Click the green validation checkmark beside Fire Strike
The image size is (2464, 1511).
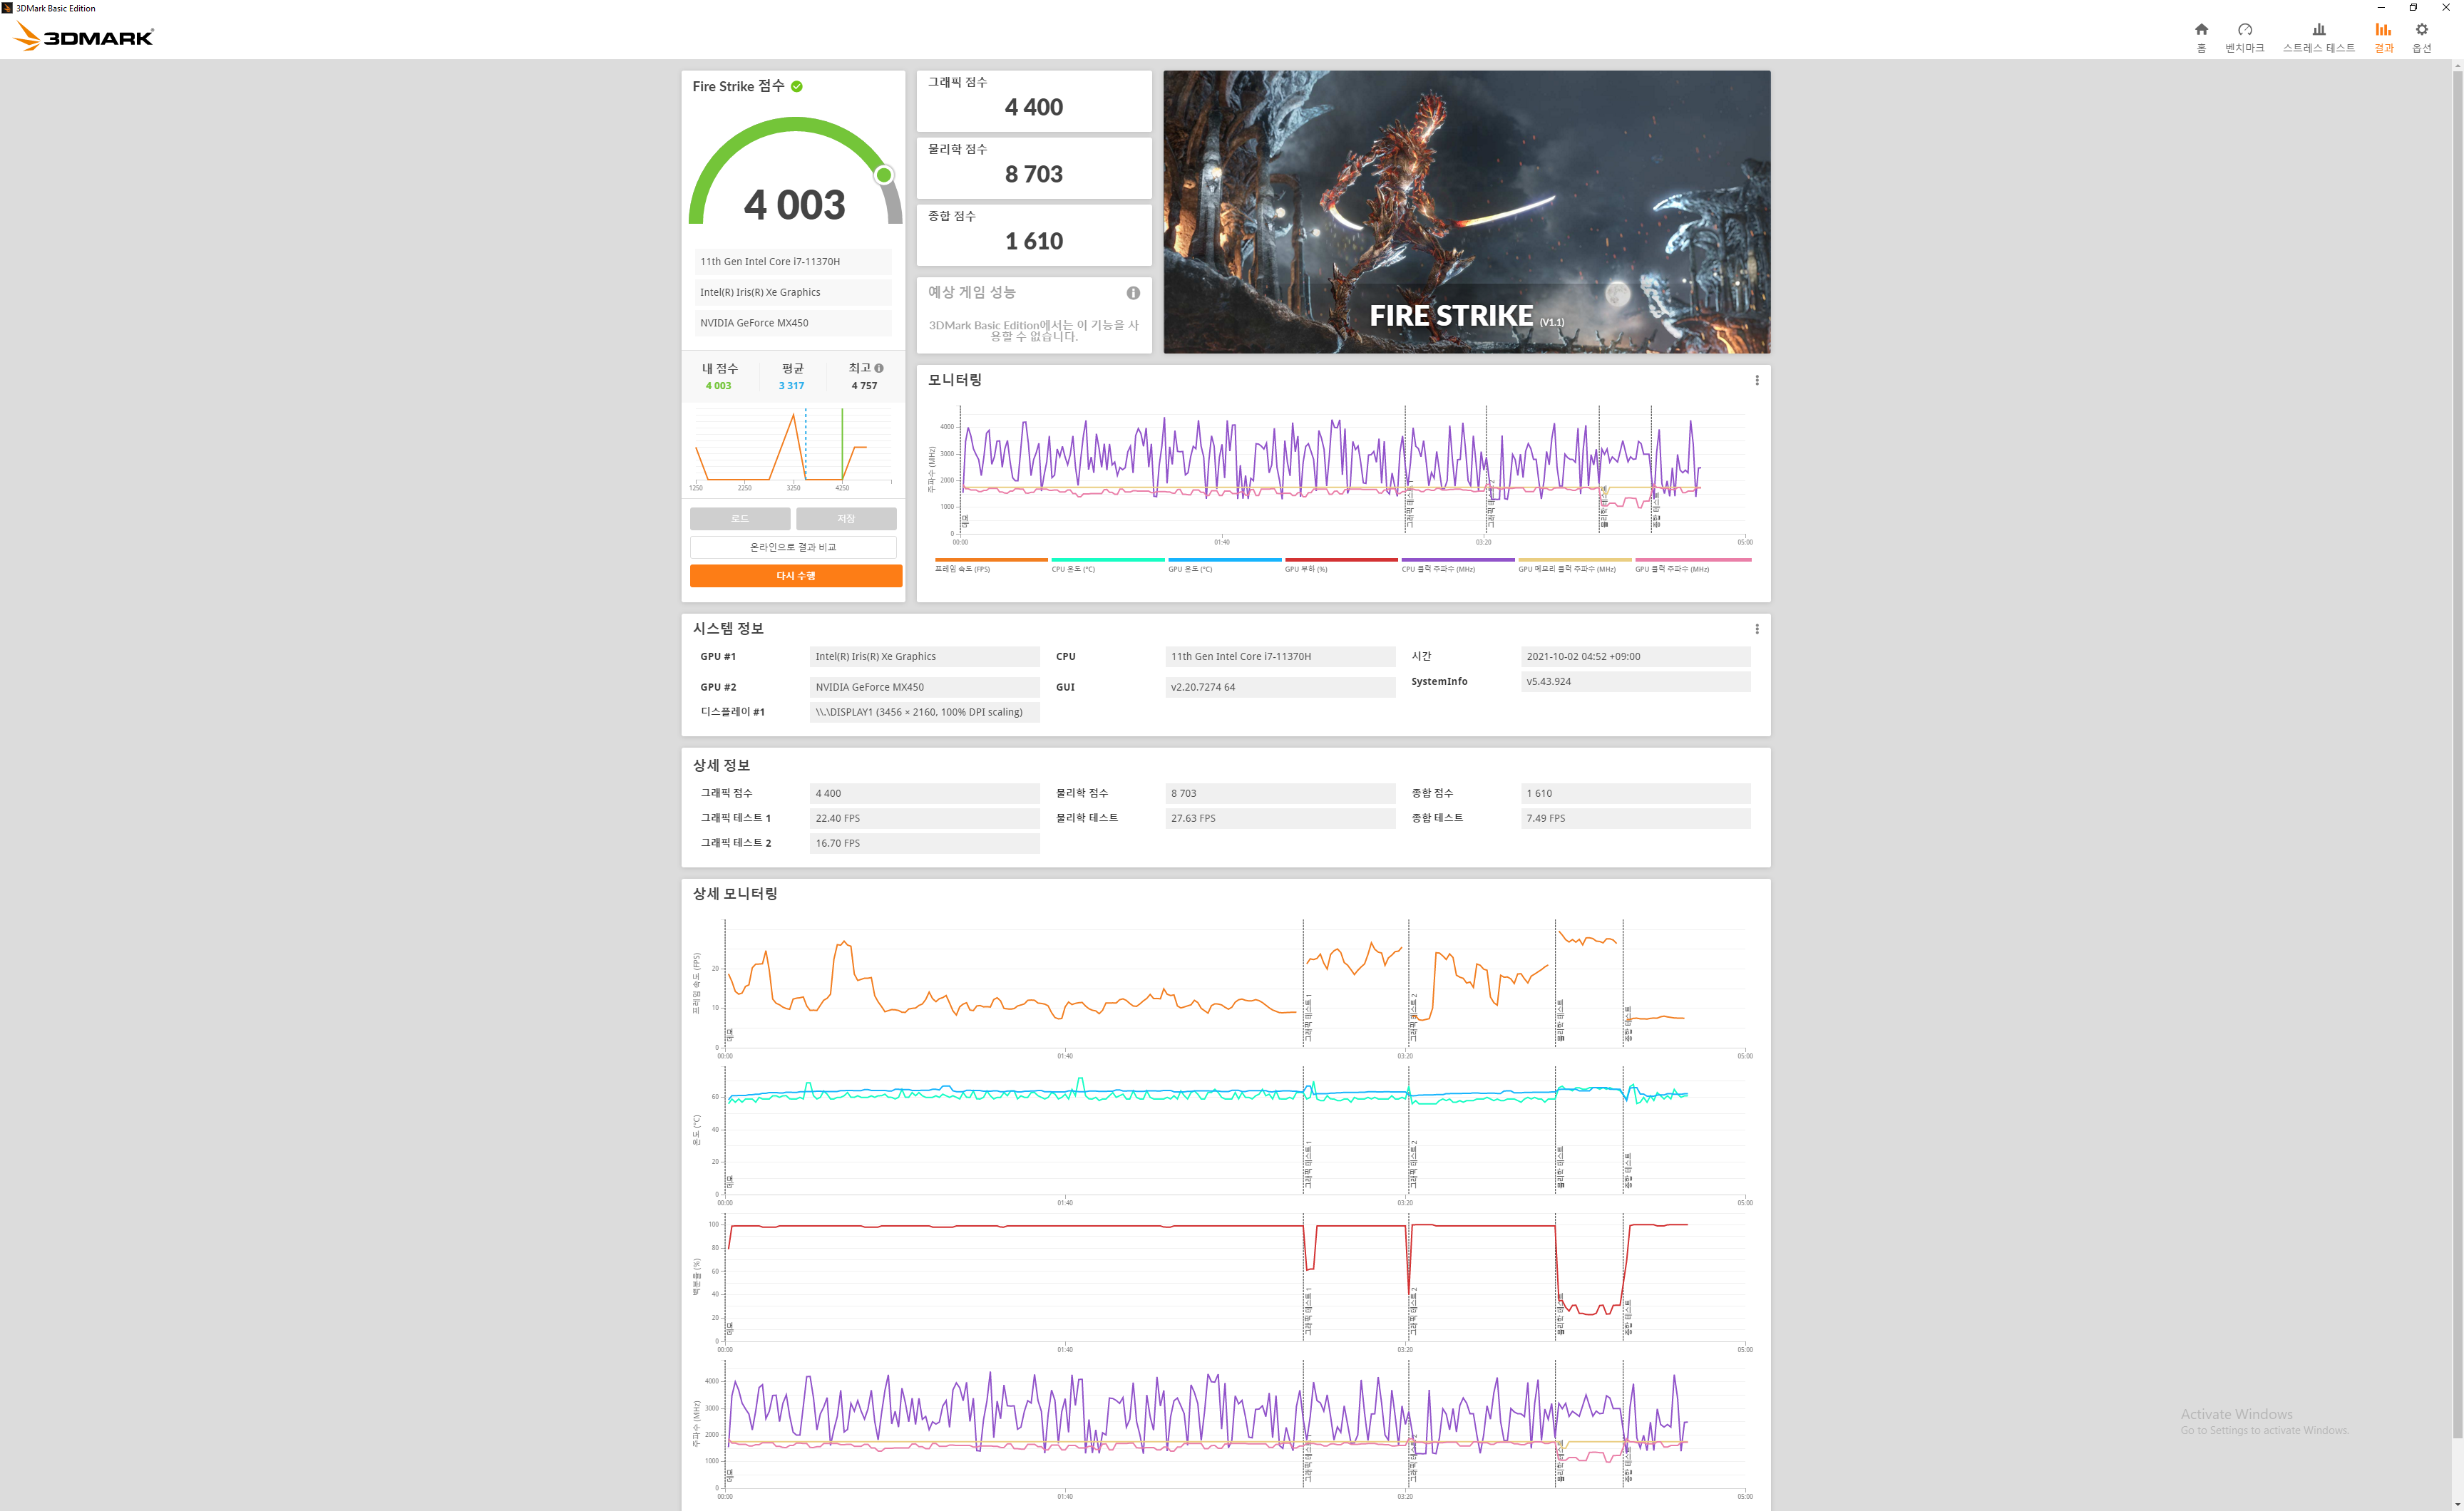797,87
